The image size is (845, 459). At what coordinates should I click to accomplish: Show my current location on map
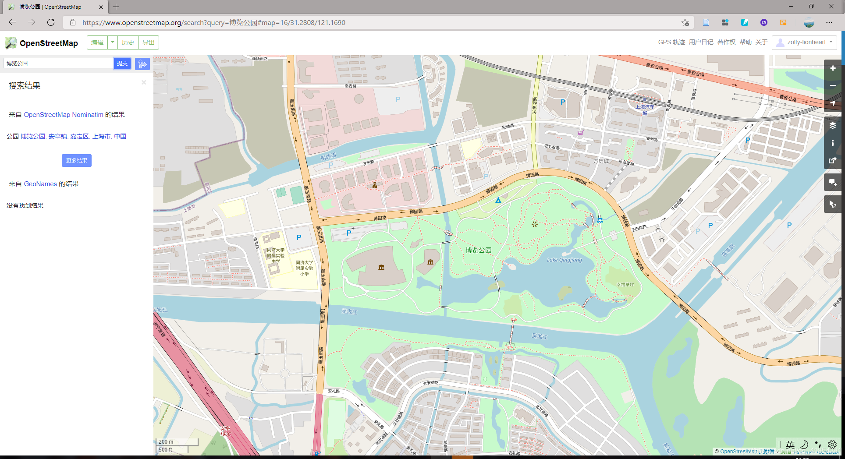pos(833,103)
